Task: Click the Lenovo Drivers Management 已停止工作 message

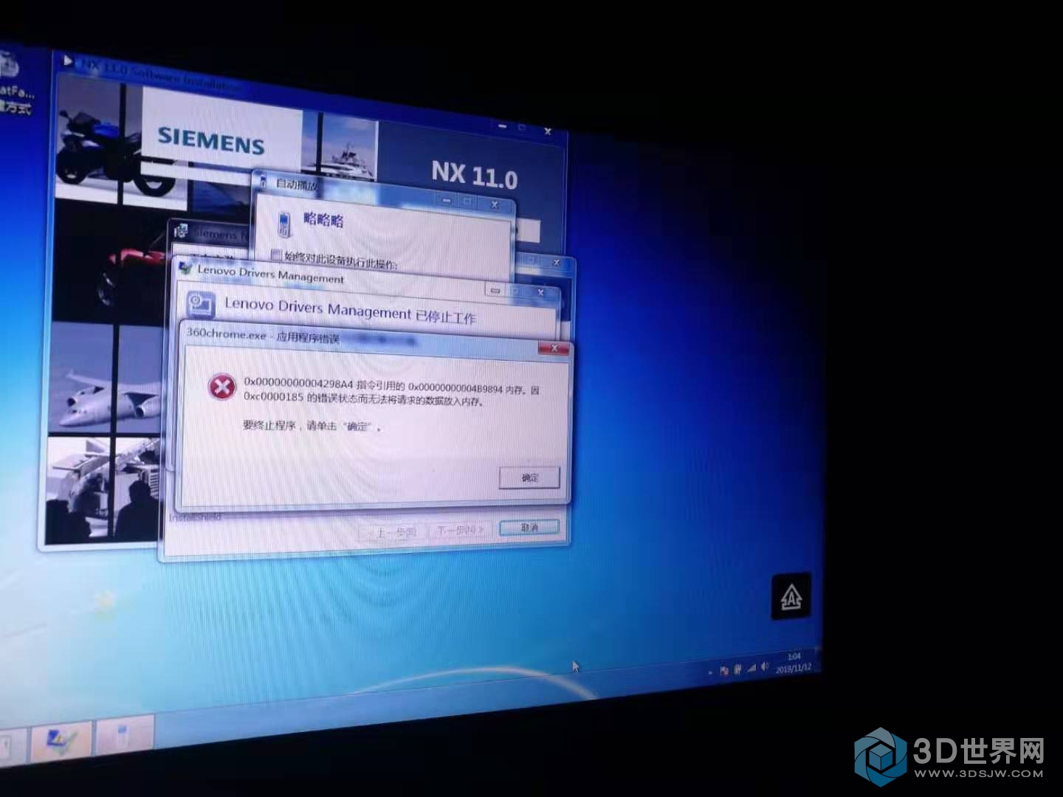Action: coord(350,311)
